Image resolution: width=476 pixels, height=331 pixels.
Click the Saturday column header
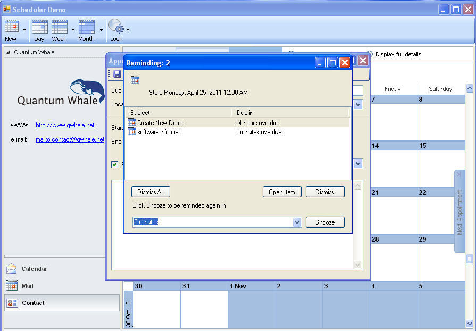tap(440, 89)
